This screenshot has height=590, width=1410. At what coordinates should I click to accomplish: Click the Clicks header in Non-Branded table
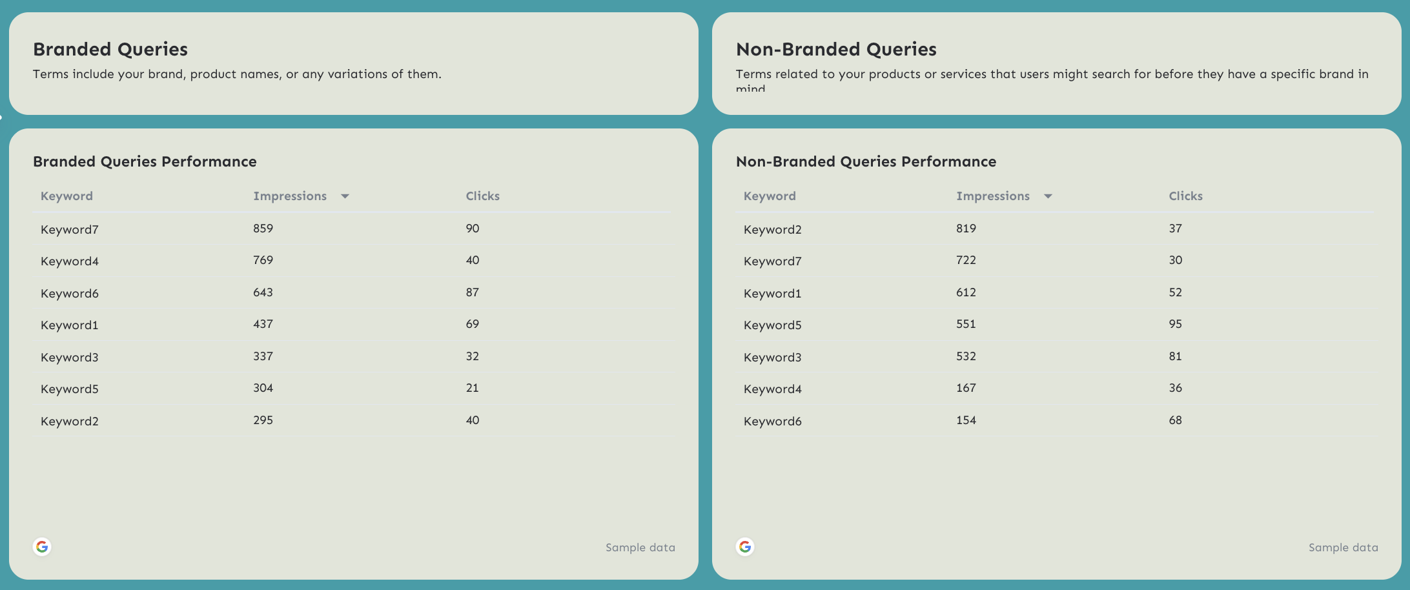pyautogui.click(x=1185, y=196)
